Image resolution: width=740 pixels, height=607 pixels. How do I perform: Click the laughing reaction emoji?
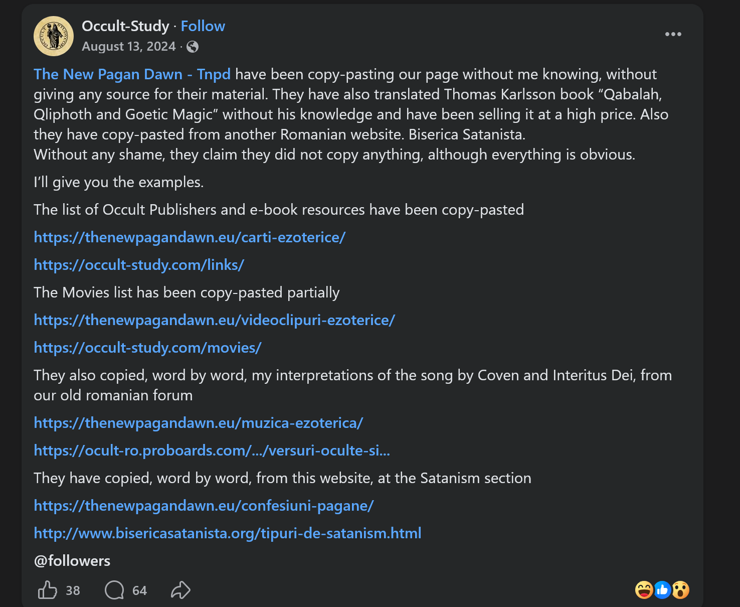644,590
